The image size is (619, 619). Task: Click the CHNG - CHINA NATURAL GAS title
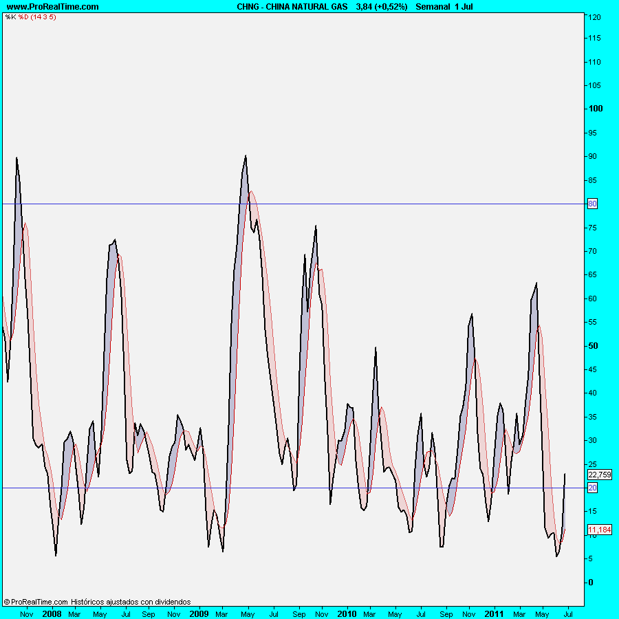click(292, 7)
